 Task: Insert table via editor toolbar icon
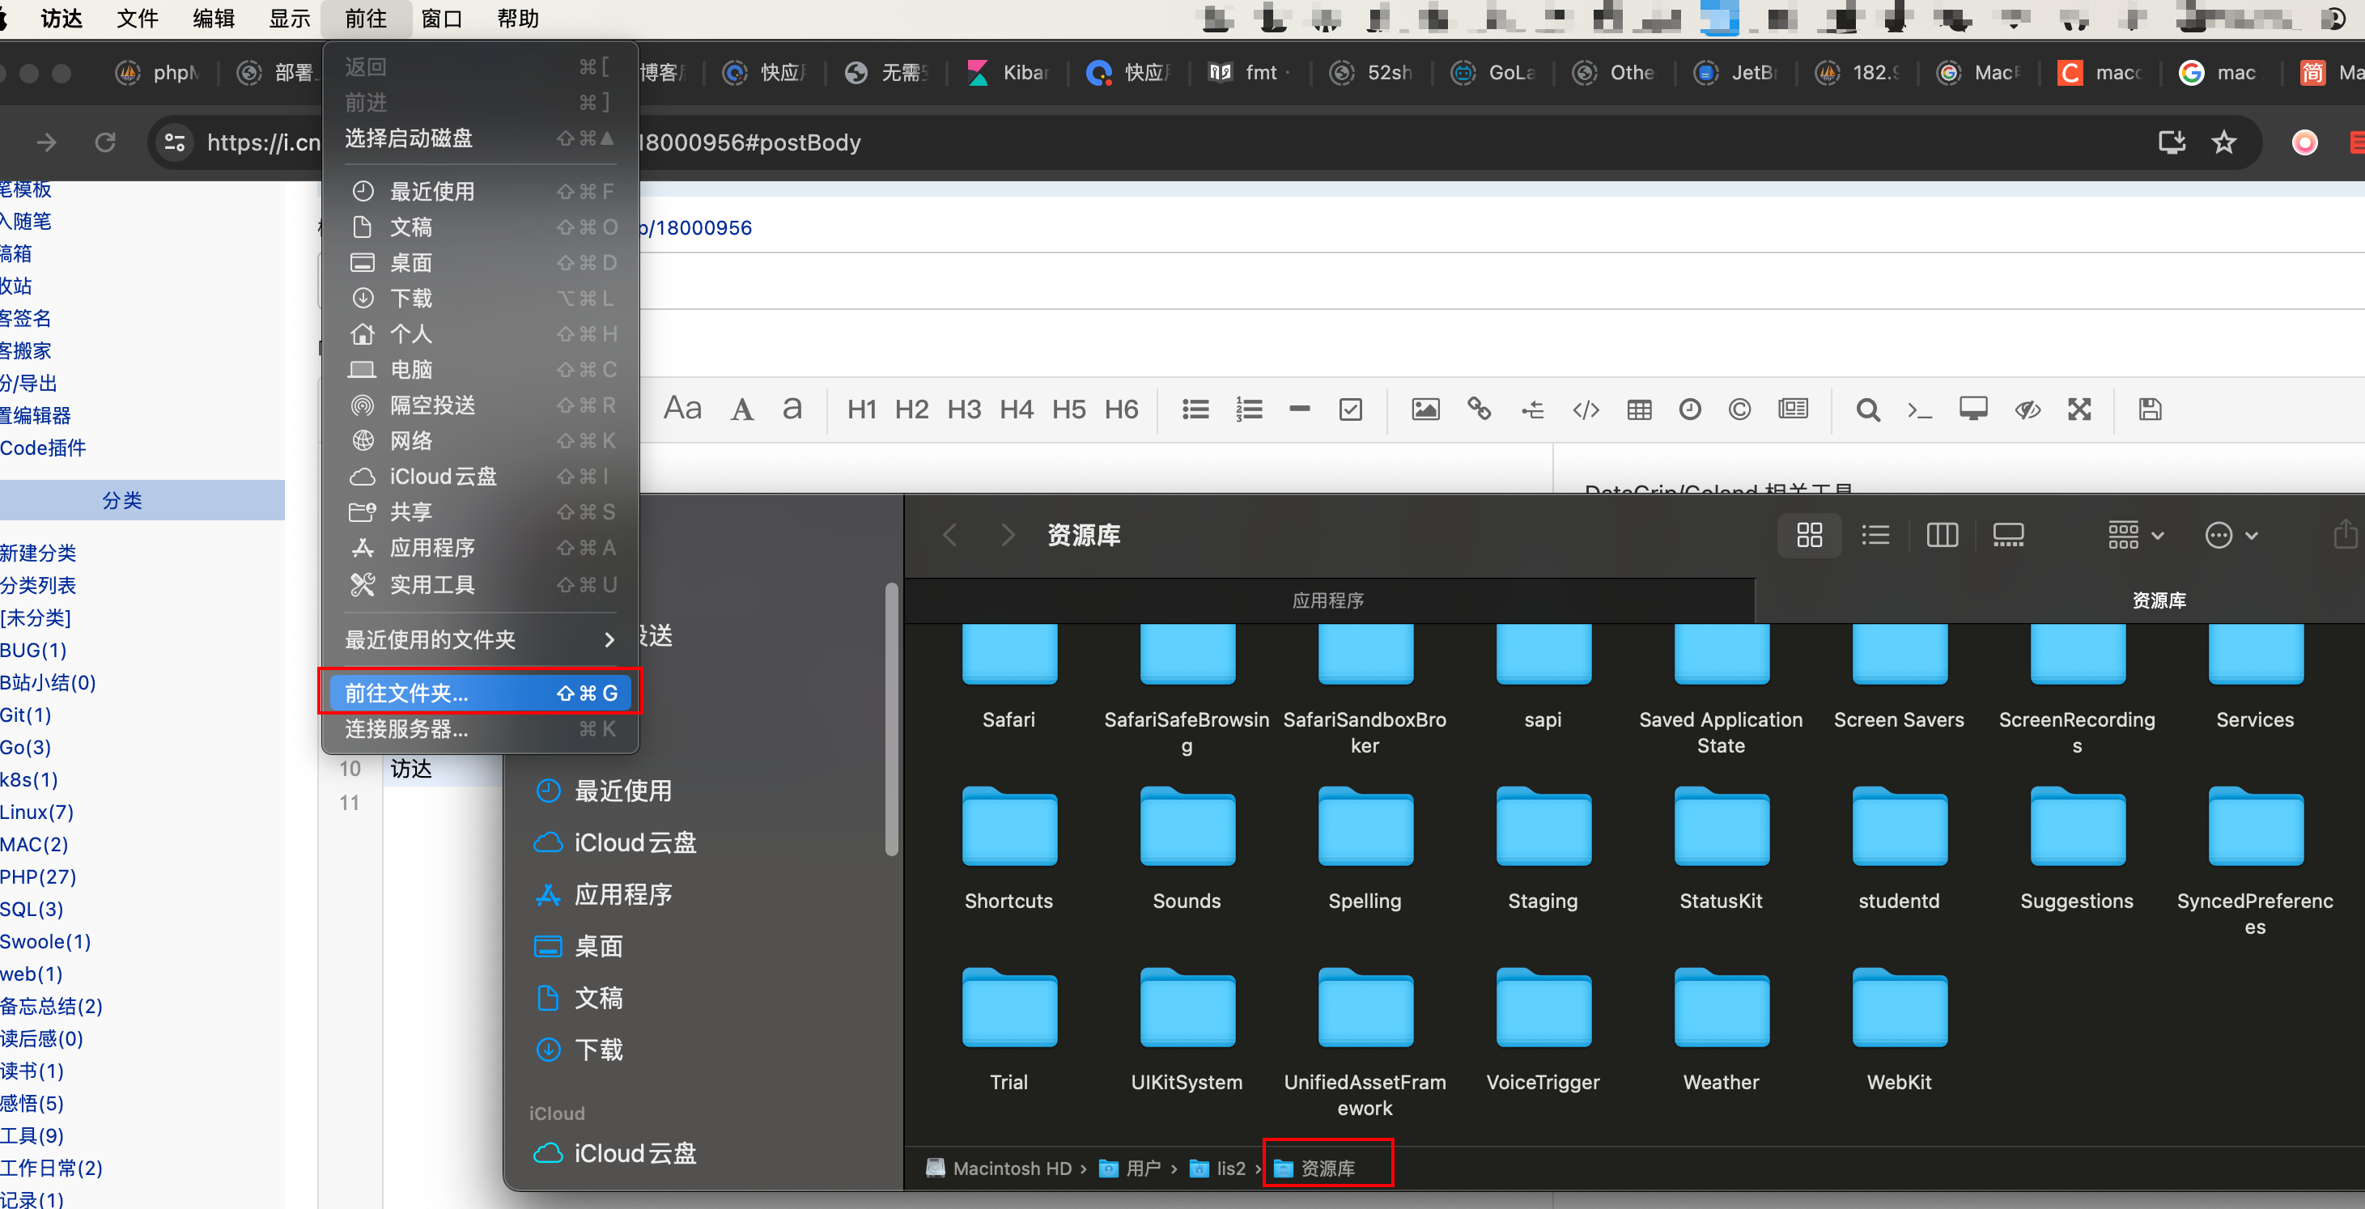pos(1639,409)
